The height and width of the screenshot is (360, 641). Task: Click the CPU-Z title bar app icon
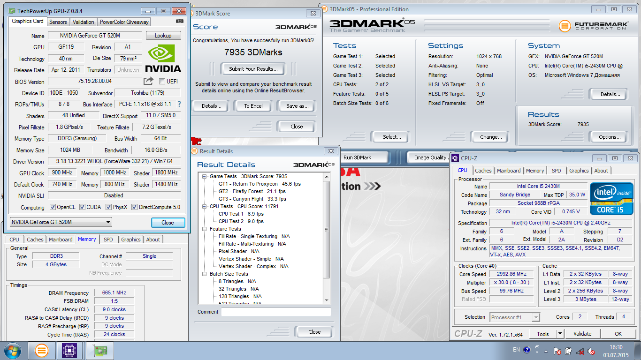coord(455,158)
